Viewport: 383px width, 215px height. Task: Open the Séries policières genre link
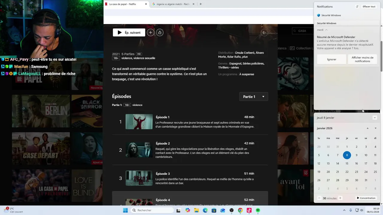253,64
